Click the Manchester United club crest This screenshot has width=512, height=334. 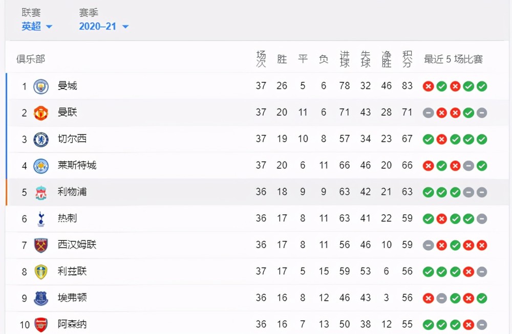41,113
